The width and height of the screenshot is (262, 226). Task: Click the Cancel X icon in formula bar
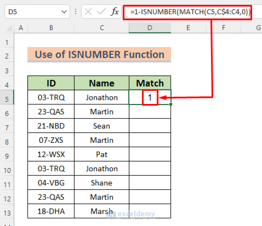pos(88,12)
